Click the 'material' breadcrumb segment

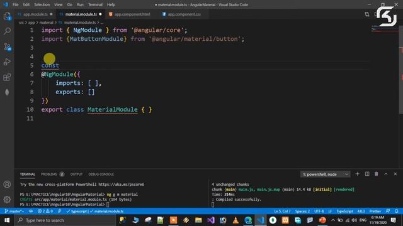[x=46, y=23]
